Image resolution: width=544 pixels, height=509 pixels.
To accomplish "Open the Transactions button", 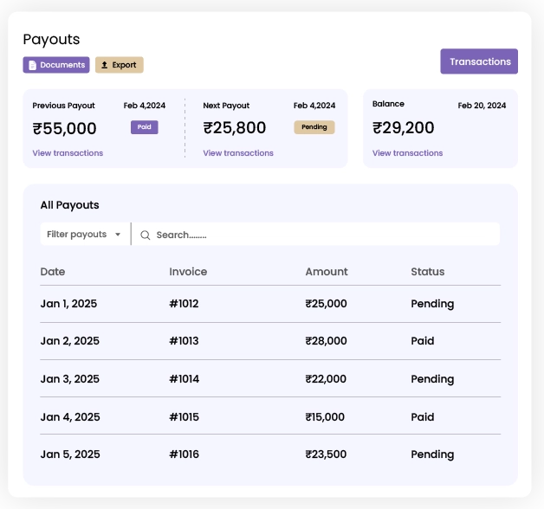I will coord(479,61).
